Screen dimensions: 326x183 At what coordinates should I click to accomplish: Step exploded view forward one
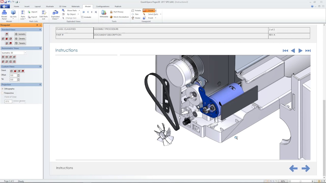pyautogui.click(x=92, y=12)
